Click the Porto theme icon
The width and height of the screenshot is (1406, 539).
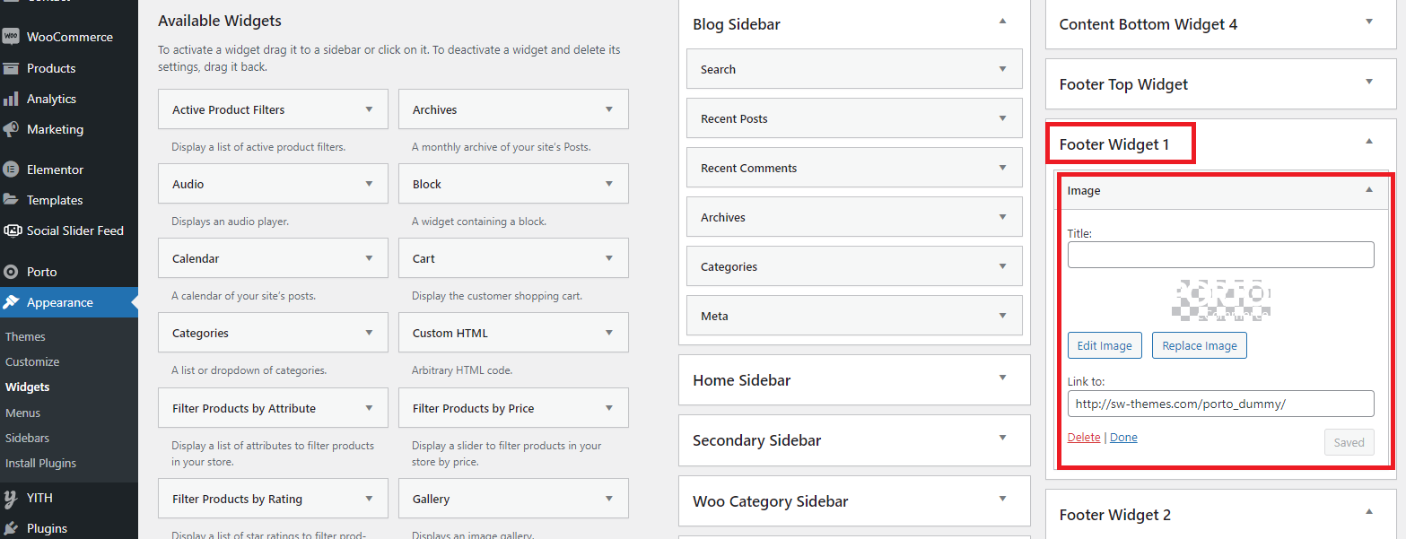click(x=11, y=272)
